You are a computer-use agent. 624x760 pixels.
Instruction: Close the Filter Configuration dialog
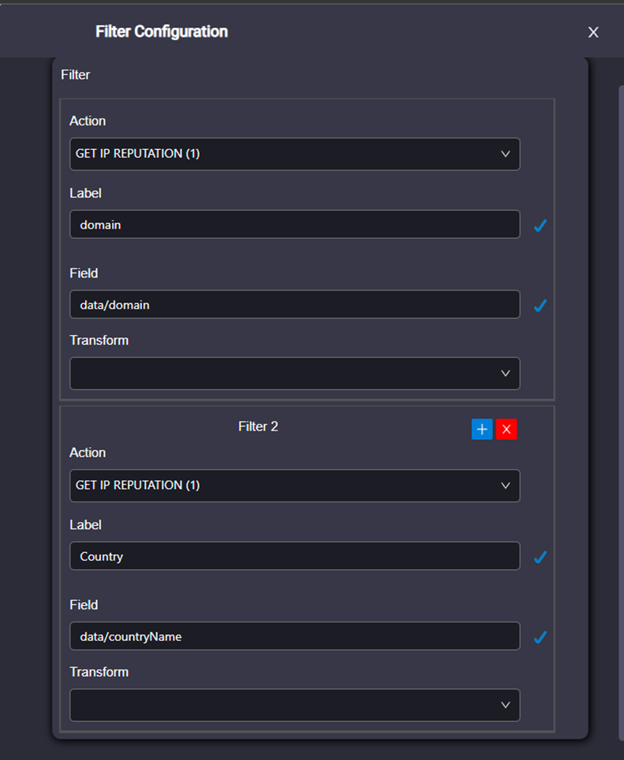click(593, 32)
